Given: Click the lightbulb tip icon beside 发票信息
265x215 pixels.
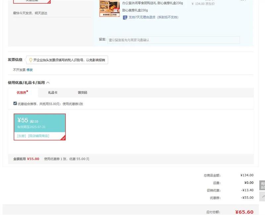Looking at the screenshot, I should tap(31, 60).
